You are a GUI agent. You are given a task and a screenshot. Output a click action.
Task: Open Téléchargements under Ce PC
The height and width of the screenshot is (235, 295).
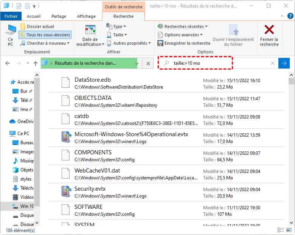pos(23,188)
